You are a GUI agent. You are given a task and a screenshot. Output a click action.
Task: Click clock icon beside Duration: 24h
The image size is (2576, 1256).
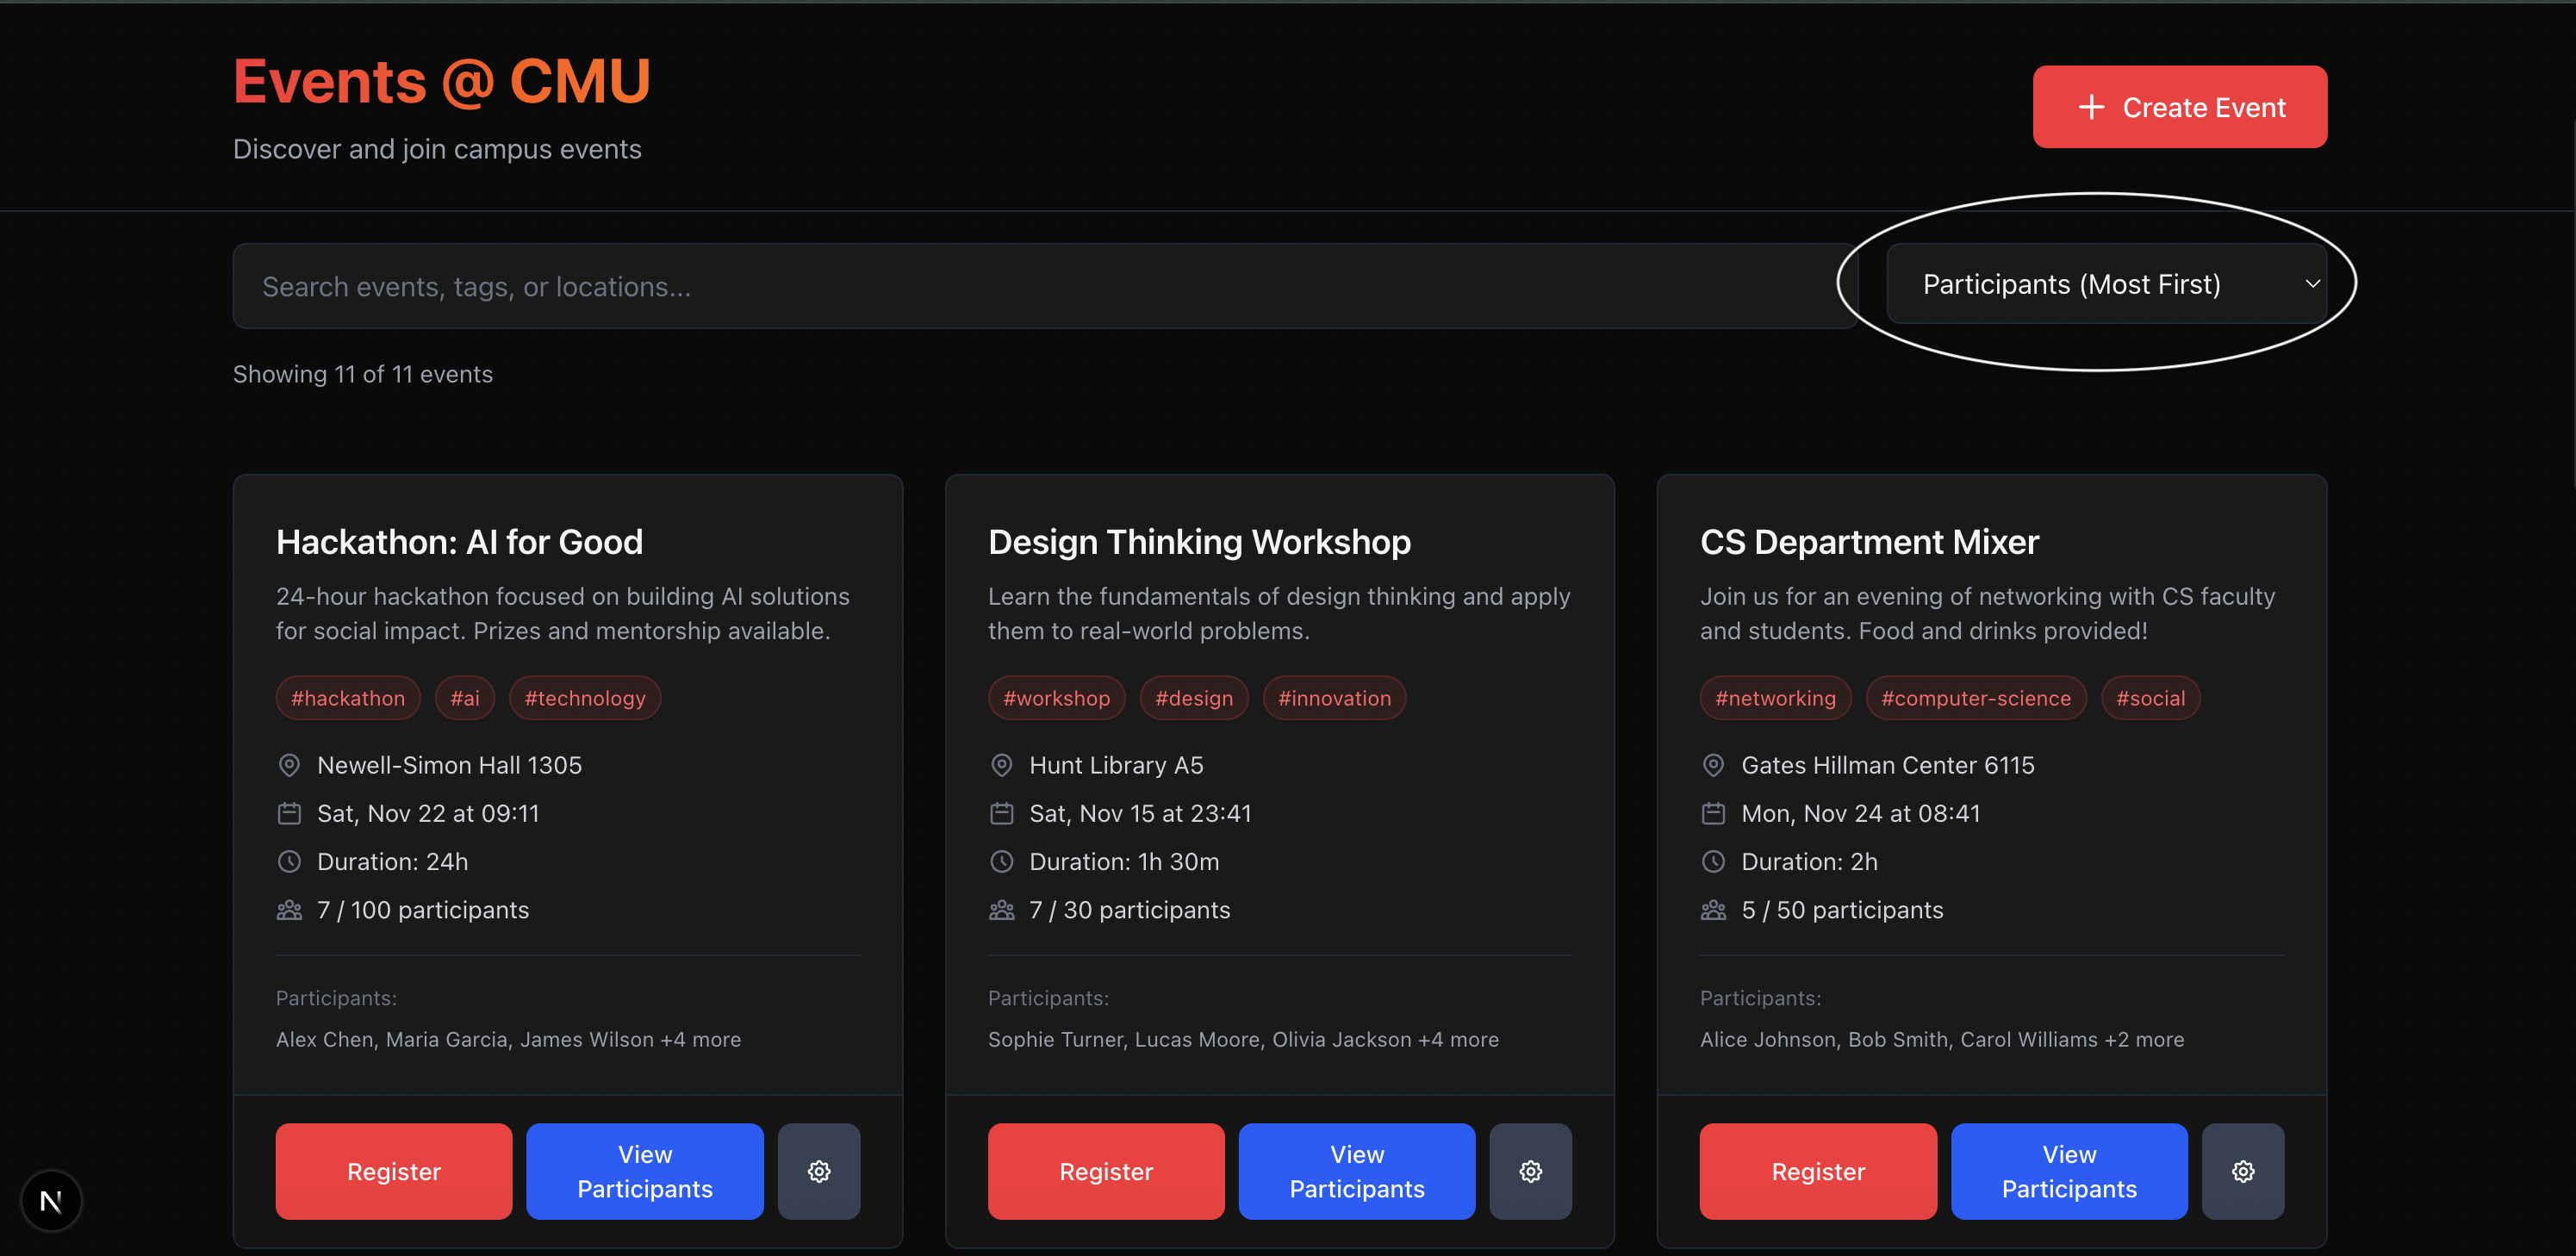pyautogui.click(x=289, y=861)
